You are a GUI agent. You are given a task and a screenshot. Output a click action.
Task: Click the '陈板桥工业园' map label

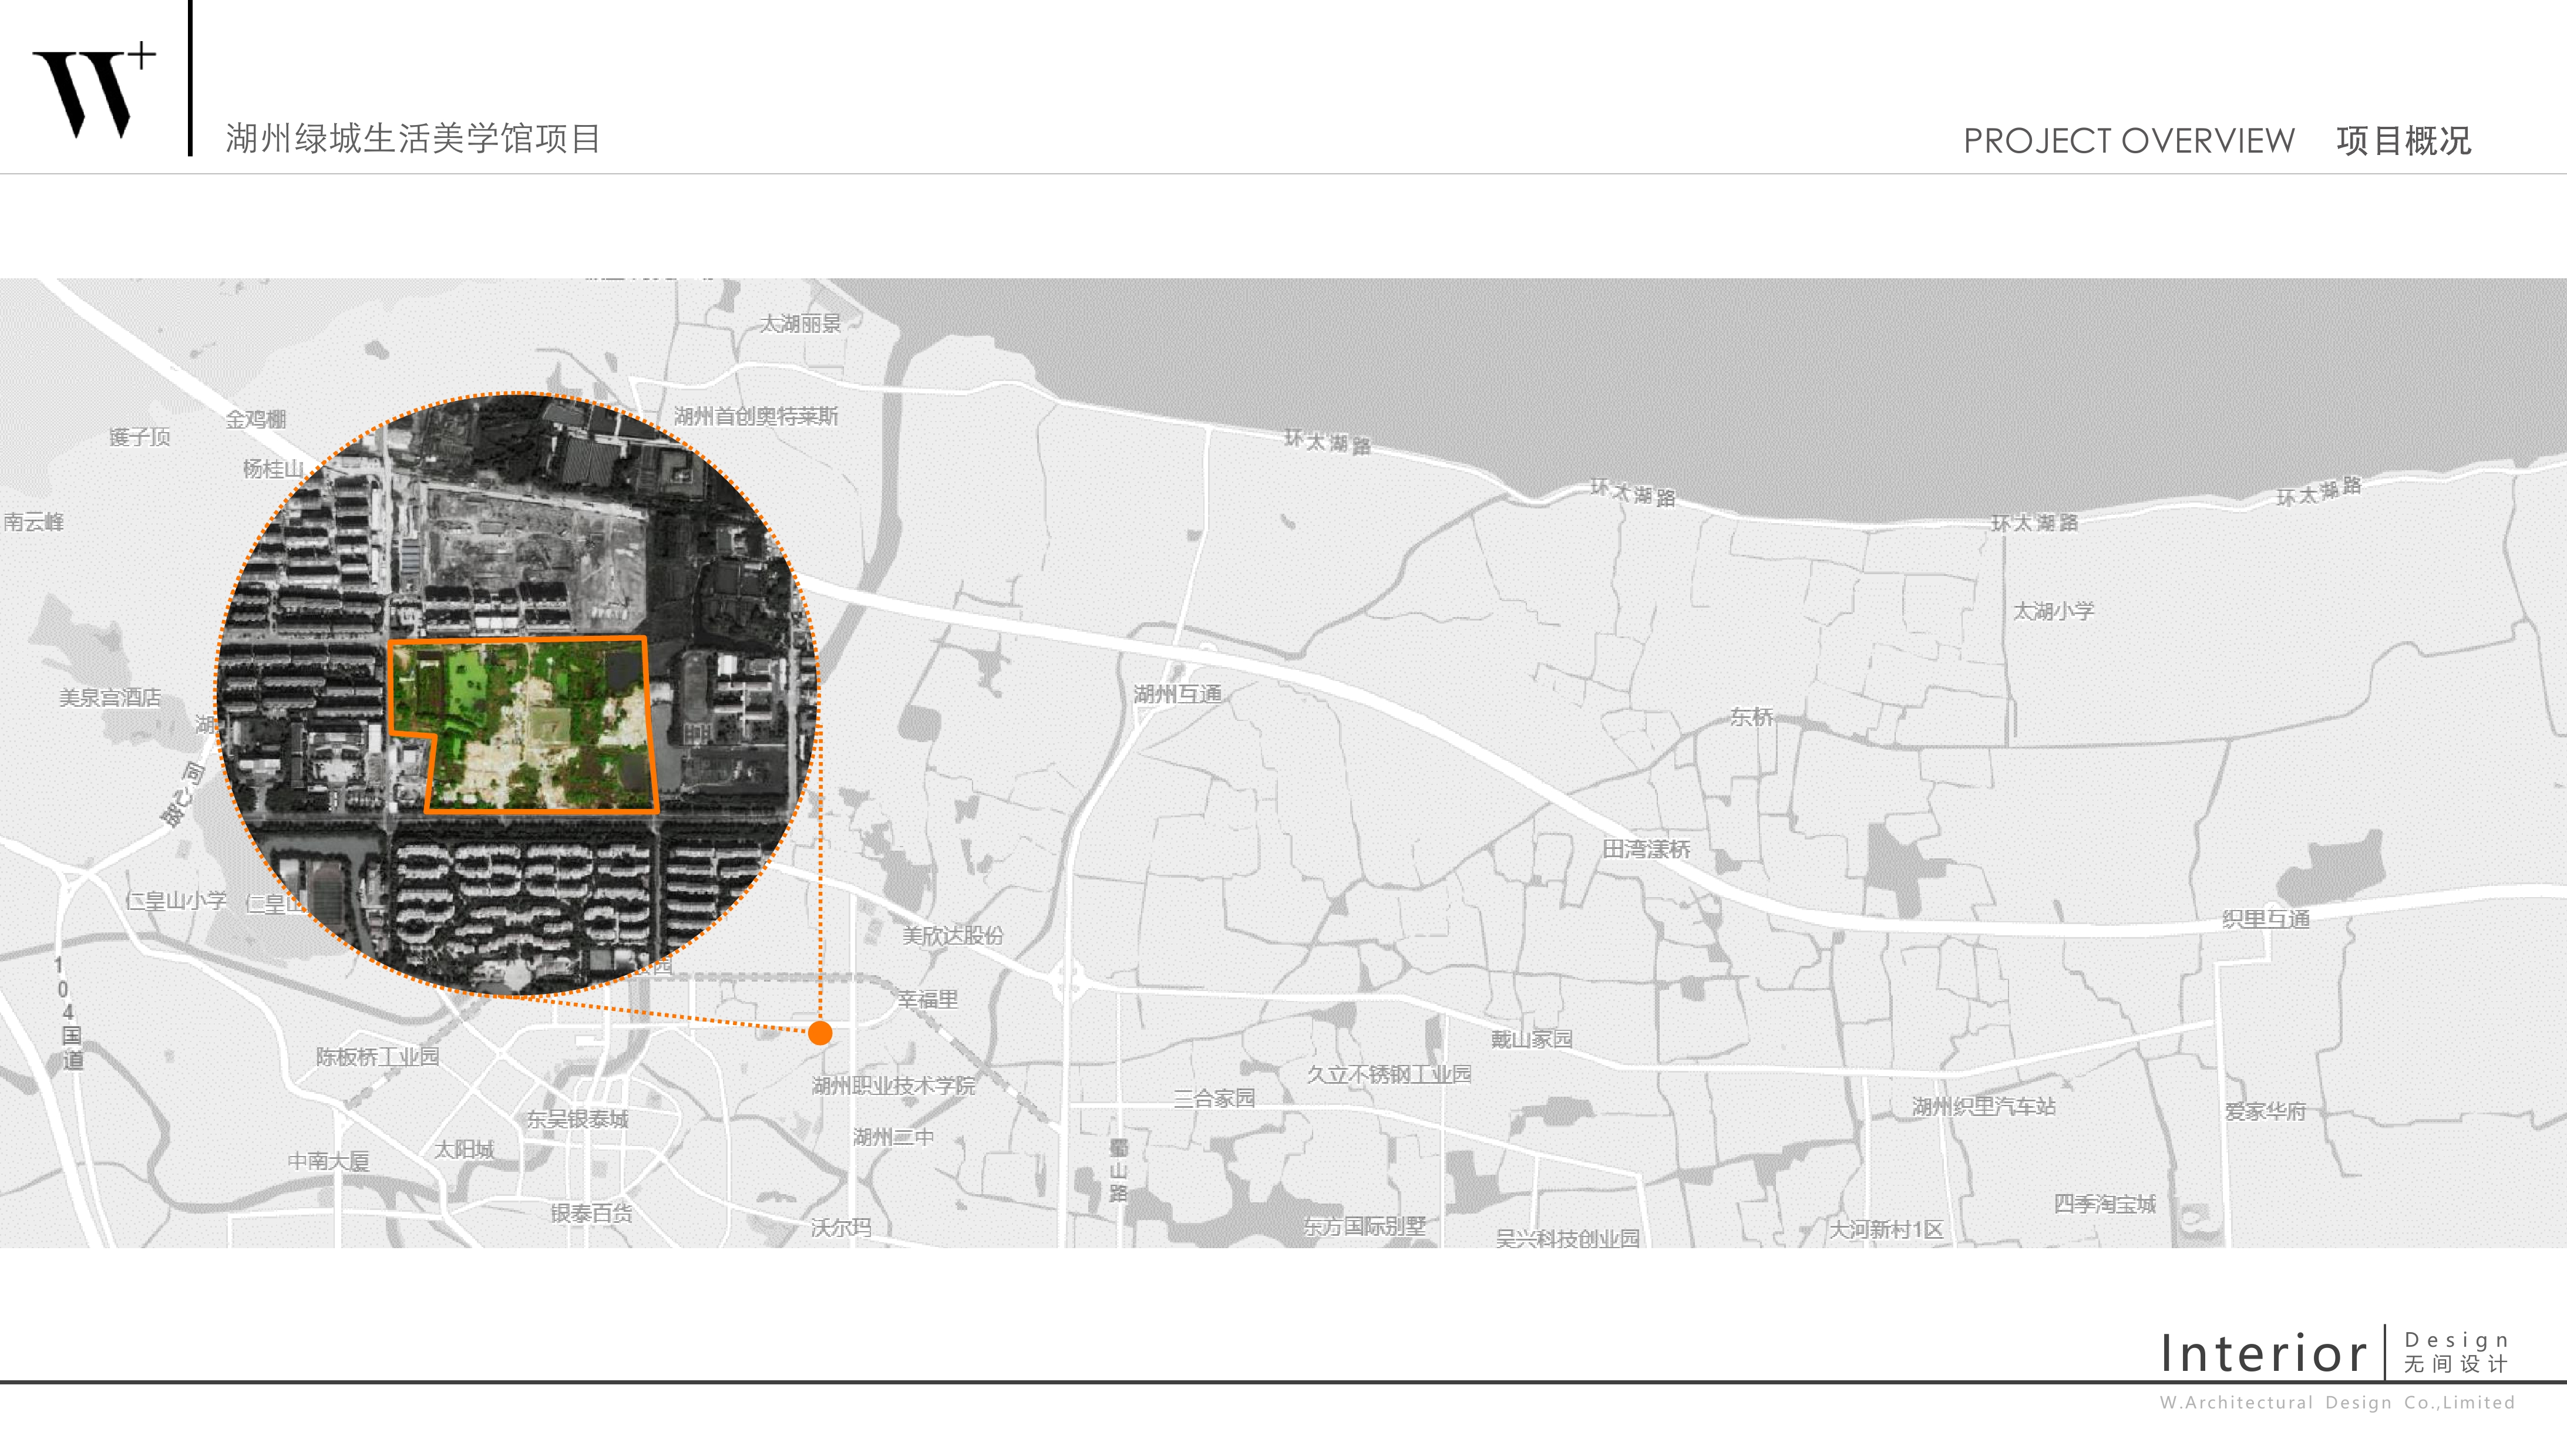(x=378, y=1056)
